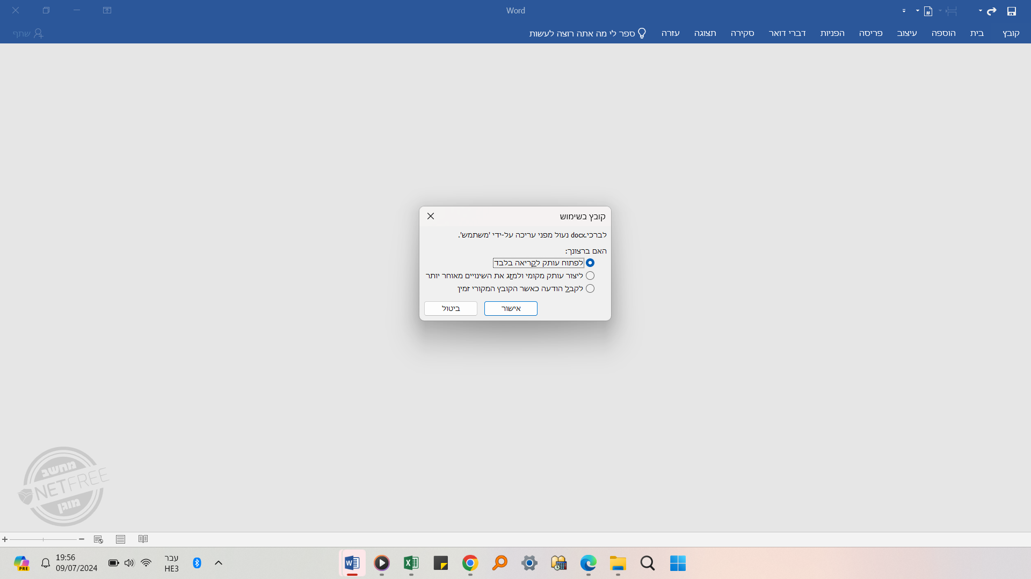Open the קובץ (File) tab
Viewport: 1031px width, 579px height.
[x=1011, y=33]
